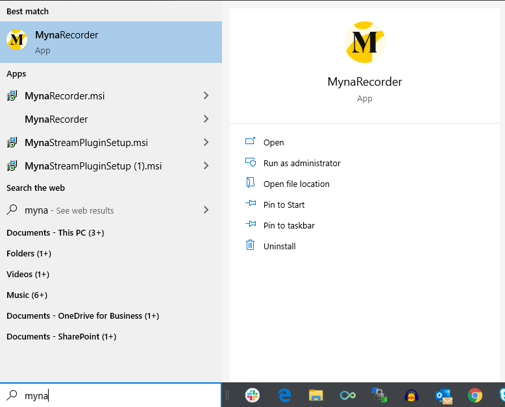Choose Run as administrator
Viewport: 505px width, 407px height.
point(302,163)
